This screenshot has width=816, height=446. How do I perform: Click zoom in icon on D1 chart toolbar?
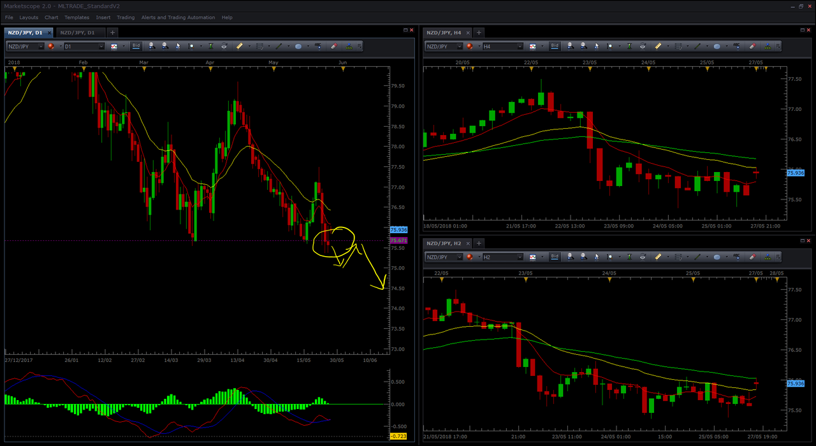pyautogui.click(x=152, y=46)
